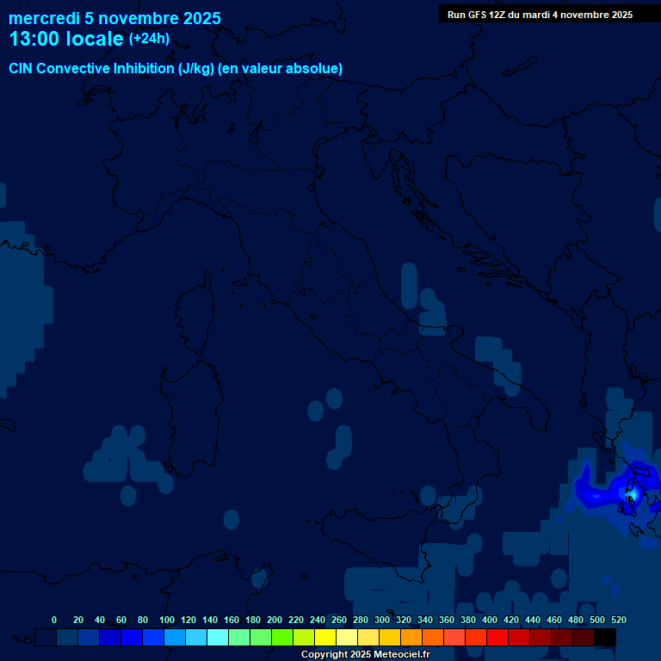Select the first dark navy legend swatch
661x661 pixels.
click(x=46, y=638)
